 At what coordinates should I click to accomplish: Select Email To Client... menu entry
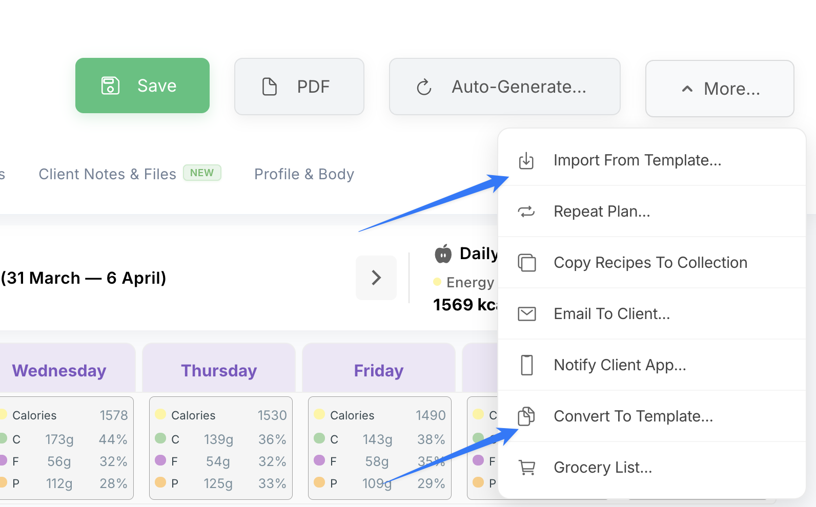click(x=652, y=314)
